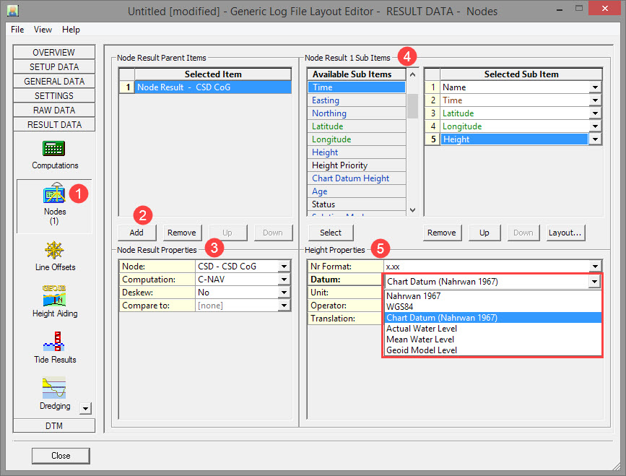The image size is (626, 476).
Task: Click the Add button for node results
Action: tap(137, 233)
